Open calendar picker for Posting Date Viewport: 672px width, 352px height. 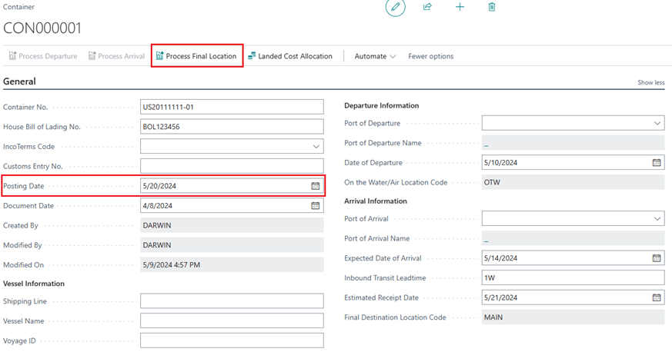[x=316, y=186]
